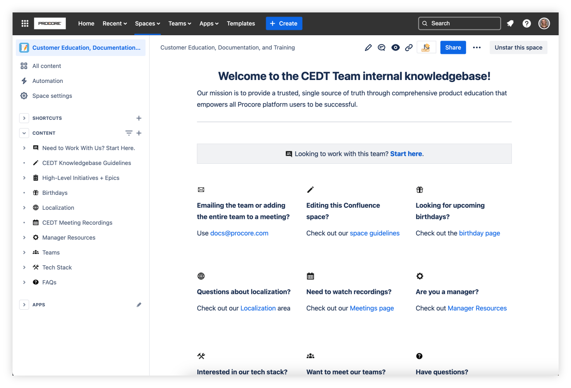This screenshot has height=388, width=571.
Task: Open the Spaces dropdown menu
Action: pyautogui.click(x=148, y=24)
